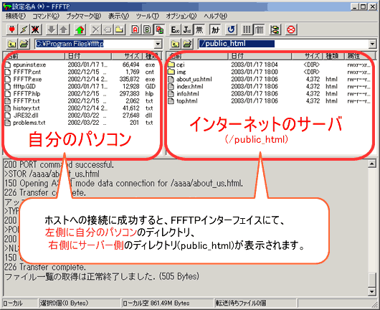Select local file ffftp.GID
Screen dimensions: 380x310
(24, 87)
